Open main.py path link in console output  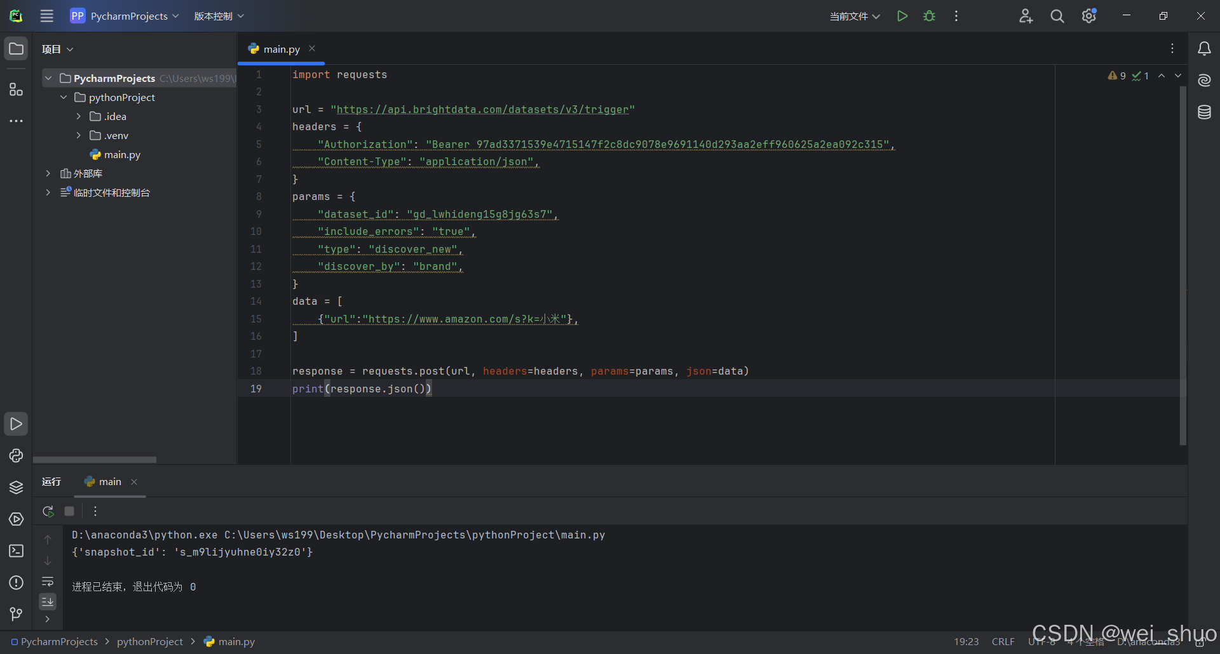[414, 535]
